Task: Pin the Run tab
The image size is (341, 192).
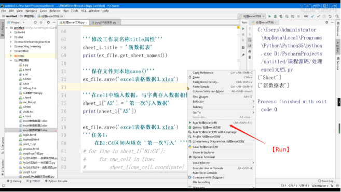Action: (243, 55)
